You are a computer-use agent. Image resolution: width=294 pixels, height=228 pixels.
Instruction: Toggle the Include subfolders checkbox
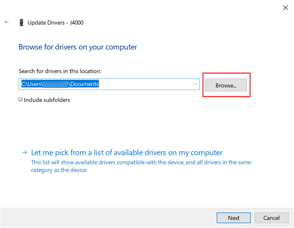pyautogui.click(x=21, y=100)
